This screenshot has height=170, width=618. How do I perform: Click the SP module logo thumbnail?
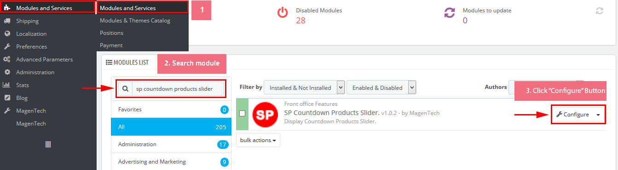click(x=265, y=114)
